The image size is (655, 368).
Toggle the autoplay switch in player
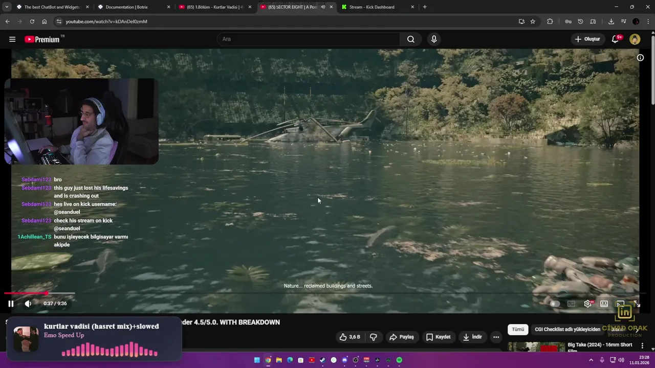(555, 304)
